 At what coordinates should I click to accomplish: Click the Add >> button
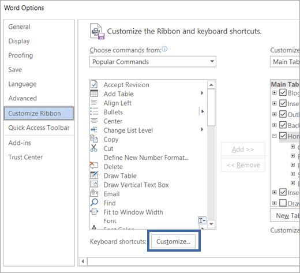tap(243, 149)
